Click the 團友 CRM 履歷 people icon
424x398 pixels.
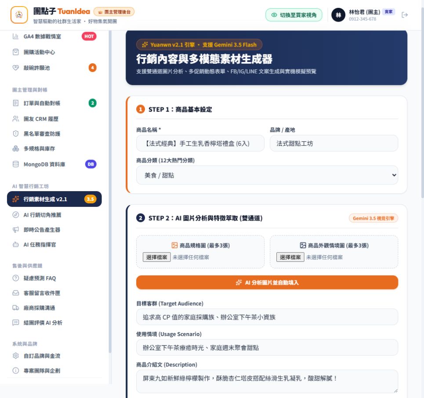click(x=16, y=119)
